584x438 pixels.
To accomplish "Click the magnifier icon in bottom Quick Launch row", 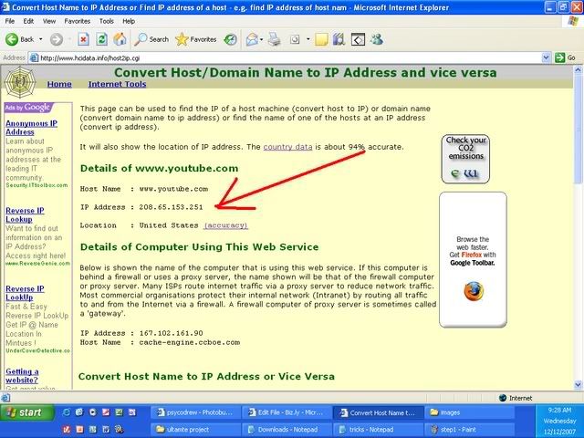I will pos(120,429).
